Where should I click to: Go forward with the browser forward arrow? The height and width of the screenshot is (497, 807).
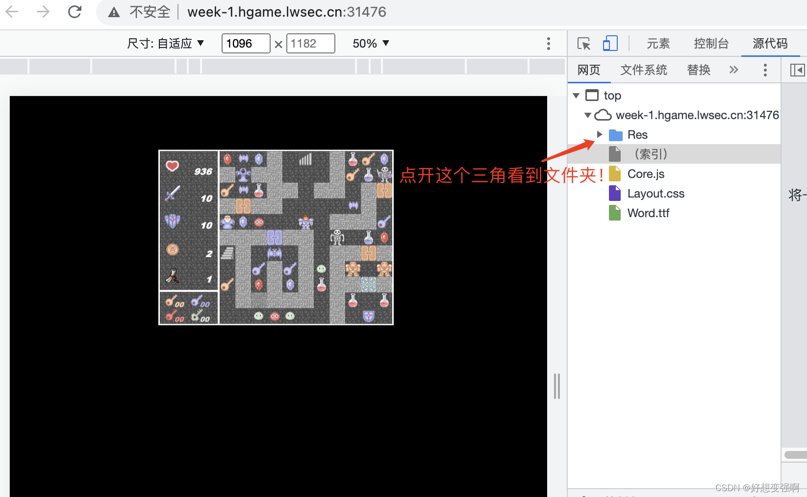pos(43,12)
